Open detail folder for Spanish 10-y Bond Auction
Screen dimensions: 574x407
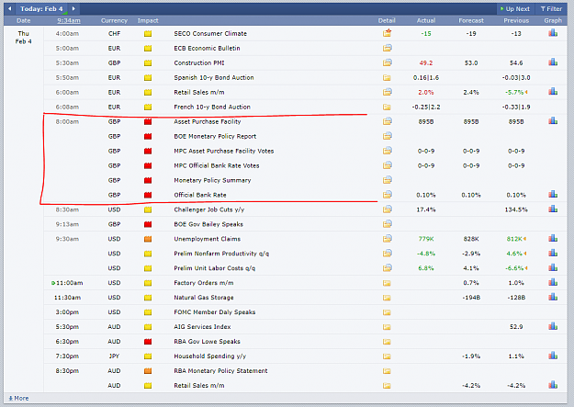[x=387, y=78]
